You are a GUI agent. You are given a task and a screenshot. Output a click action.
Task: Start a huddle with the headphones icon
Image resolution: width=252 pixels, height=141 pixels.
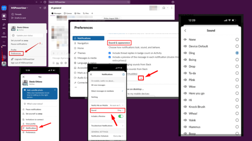tap(163, 8)
